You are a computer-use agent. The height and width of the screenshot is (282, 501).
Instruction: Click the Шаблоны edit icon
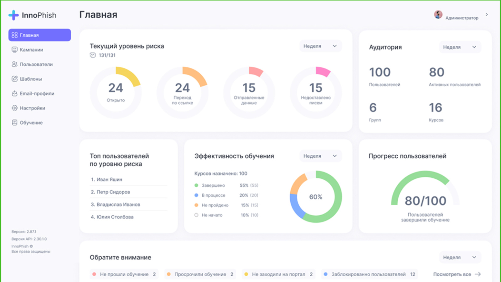(x=14, y=79)
